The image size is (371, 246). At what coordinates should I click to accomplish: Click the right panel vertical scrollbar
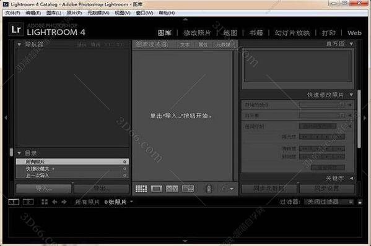click(359, 119)
